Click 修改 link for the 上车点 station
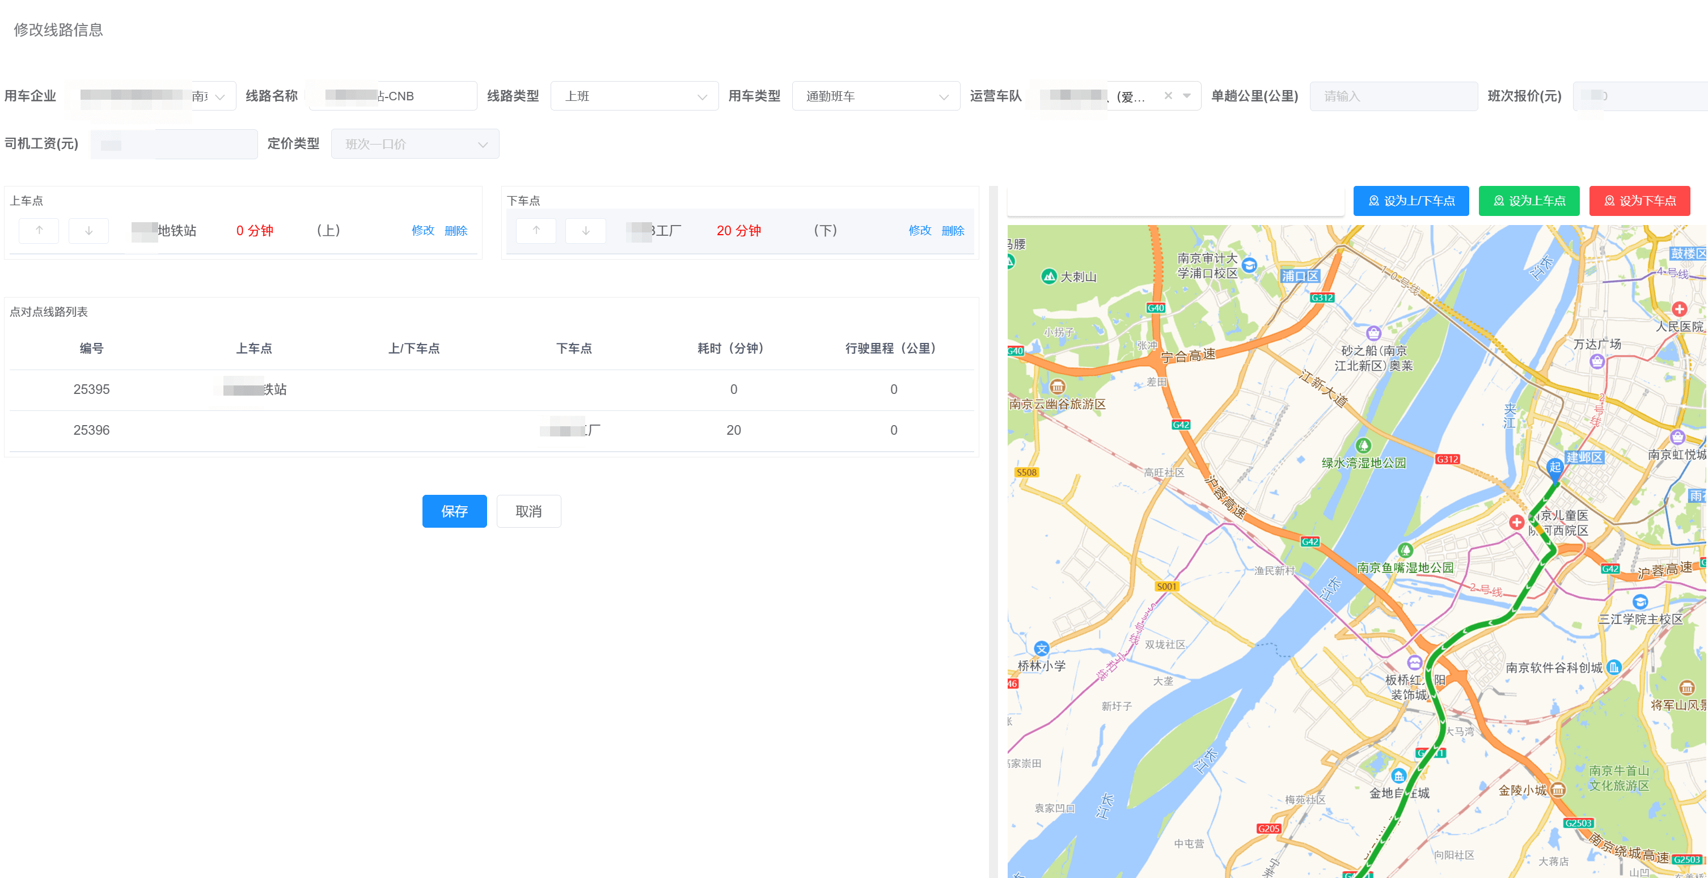 click(423, 231)
